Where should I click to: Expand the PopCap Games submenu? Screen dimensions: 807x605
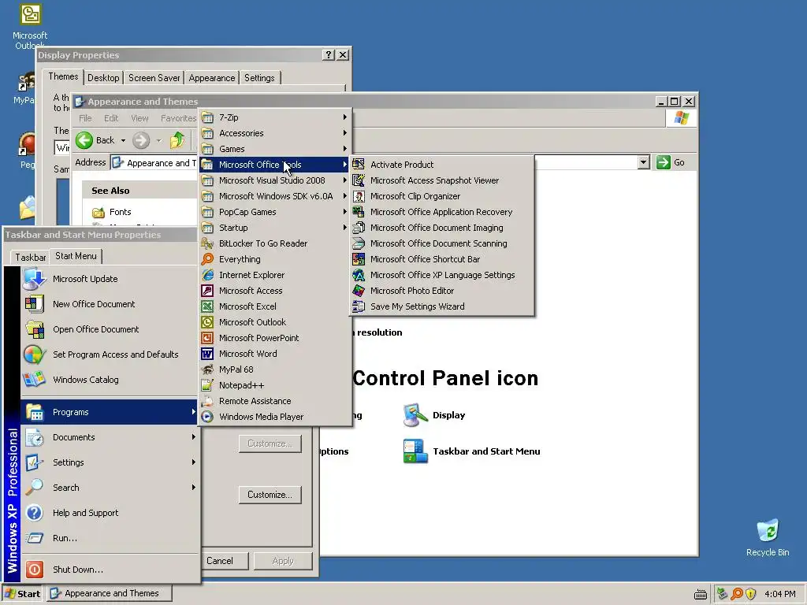click(x=275, y=212)
